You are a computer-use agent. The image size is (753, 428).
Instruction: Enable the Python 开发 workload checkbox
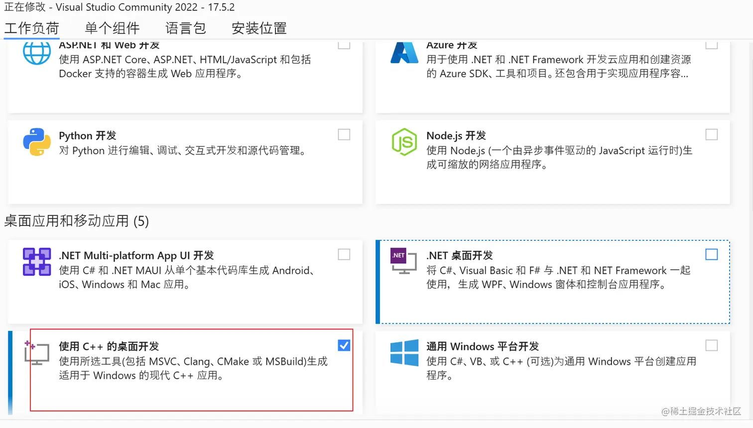point(344,135)
